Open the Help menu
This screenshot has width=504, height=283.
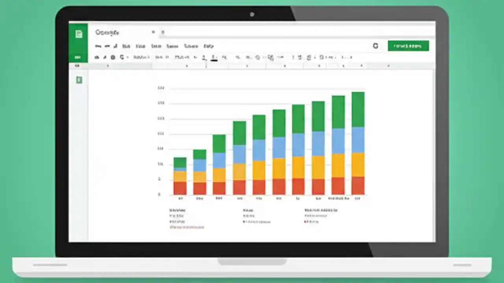click(208, 46)
